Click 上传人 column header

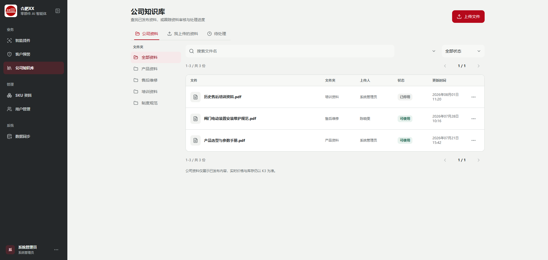pyautogui.click(x=365, y=80)
